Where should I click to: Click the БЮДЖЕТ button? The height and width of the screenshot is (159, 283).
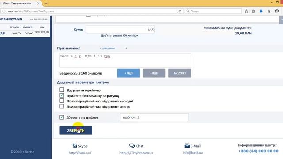click(180, 73)
